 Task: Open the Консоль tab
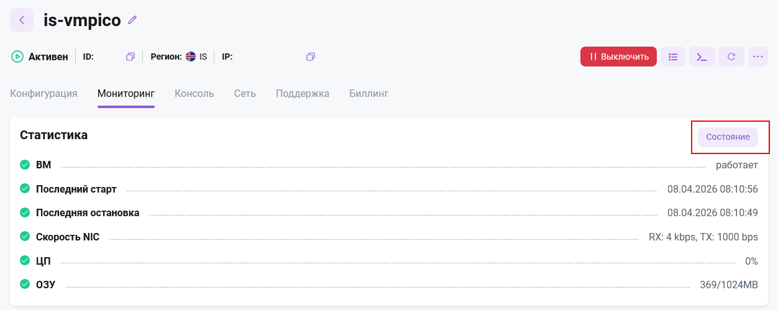(194, 94)
